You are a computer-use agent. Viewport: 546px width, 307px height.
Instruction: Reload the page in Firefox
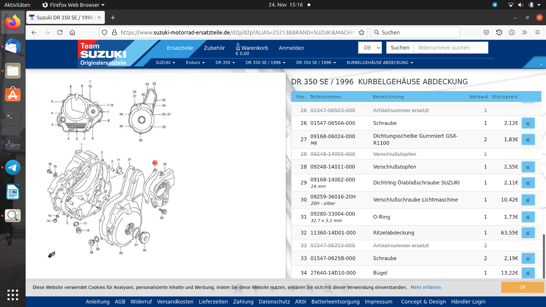60,32
